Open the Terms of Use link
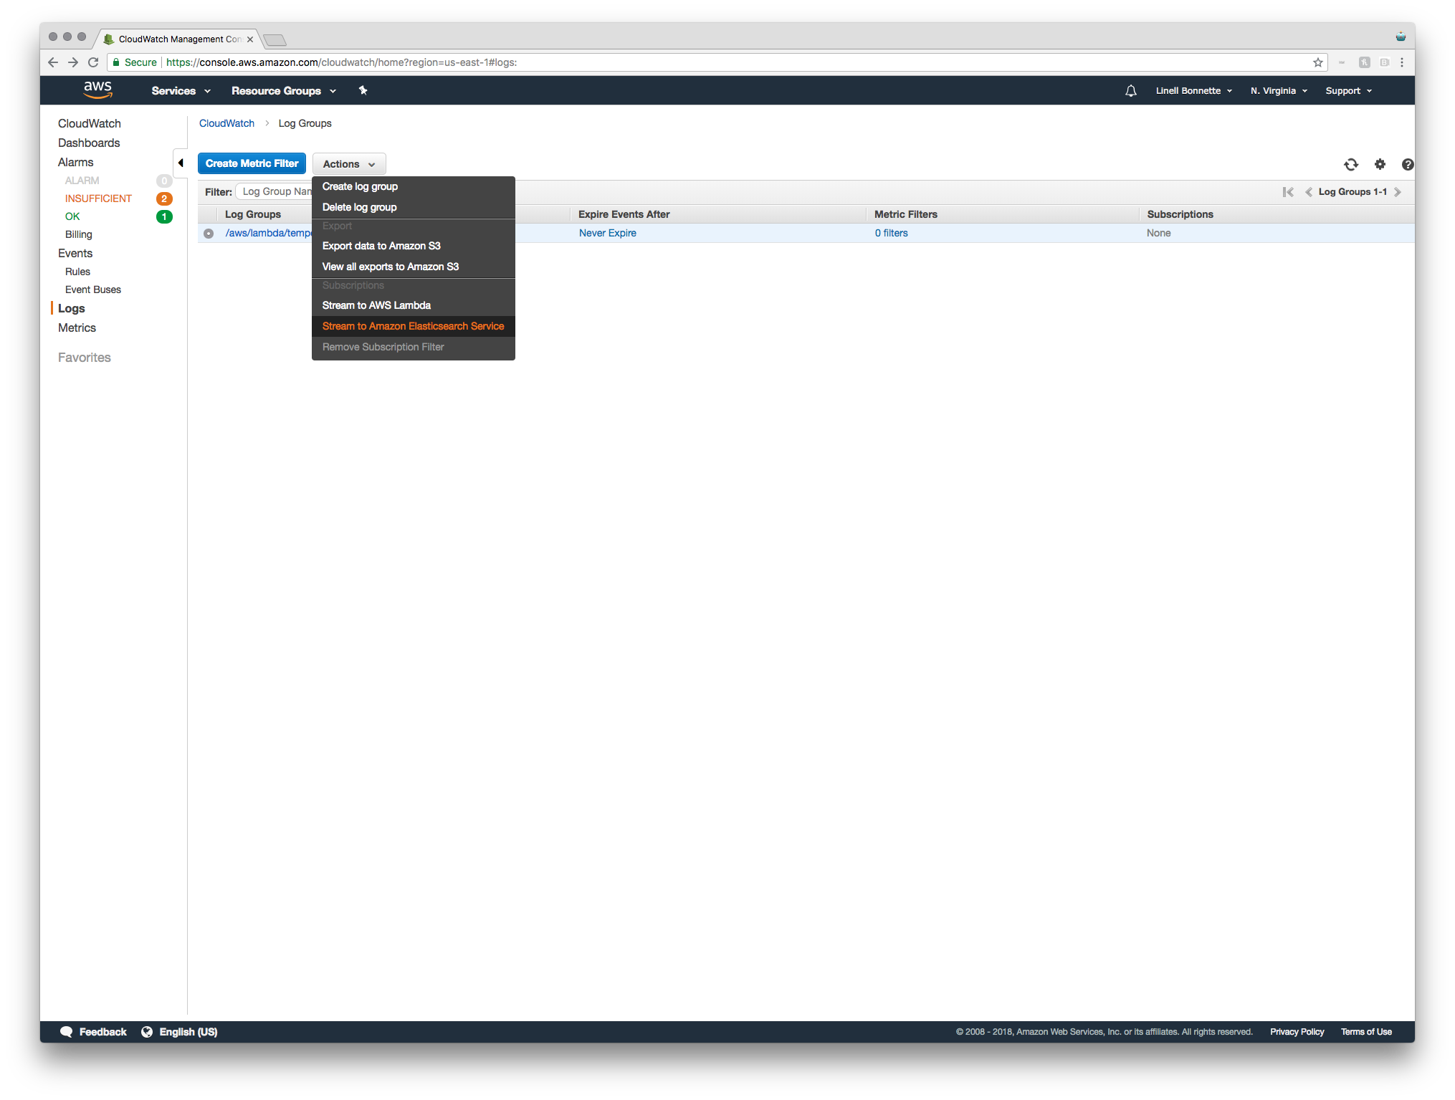 (x=1366, y=1032)
